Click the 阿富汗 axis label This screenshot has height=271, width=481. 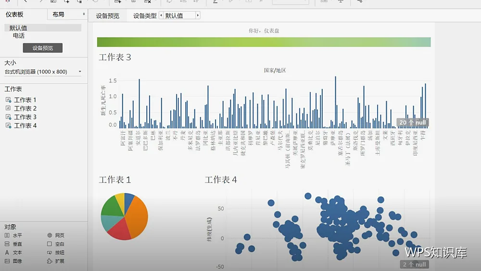coord(123,138)
